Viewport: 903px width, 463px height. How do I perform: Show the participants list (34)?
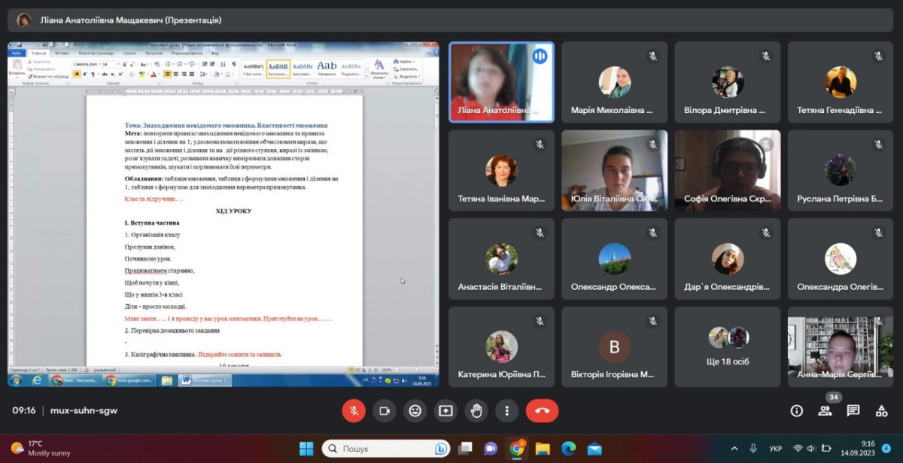tap(825, 410)
